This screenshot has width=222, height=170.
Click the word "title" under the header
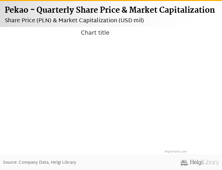pyautogui.click(x=102, y=33)
